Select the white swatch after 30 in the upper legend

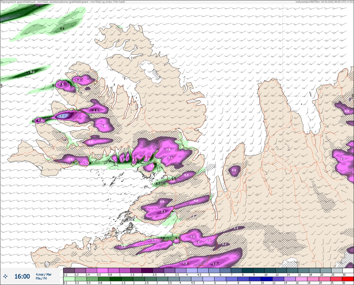click(x=348, y=270)
